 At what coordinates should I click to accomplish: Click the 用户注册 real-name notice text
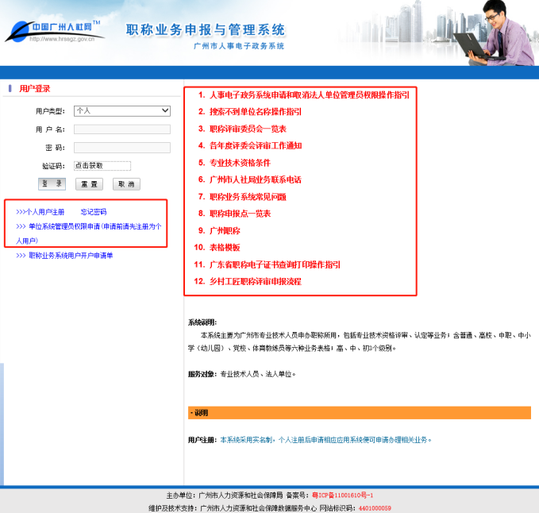click(325, 440)
